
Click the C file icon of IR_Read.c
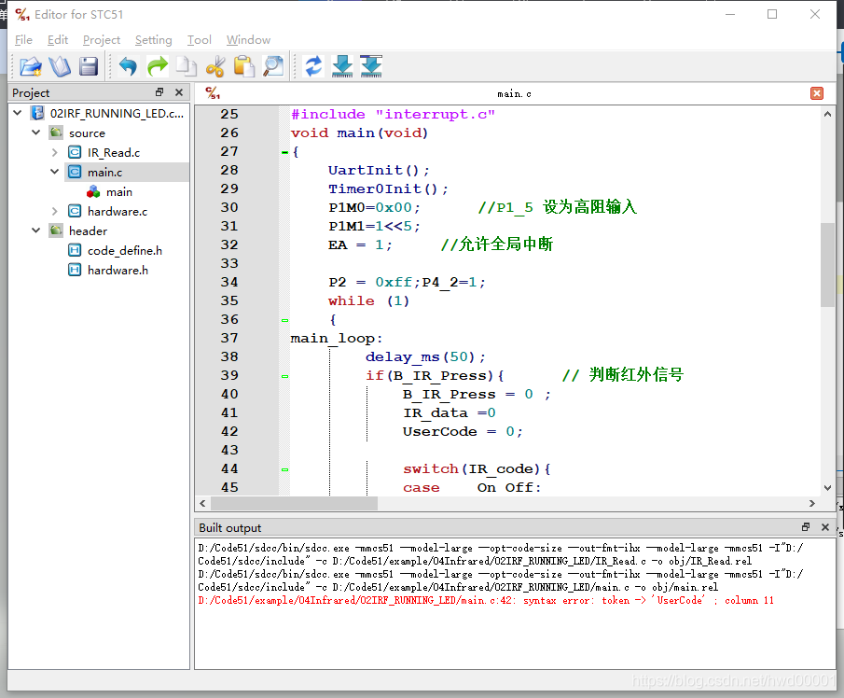(x=75, y=152)
